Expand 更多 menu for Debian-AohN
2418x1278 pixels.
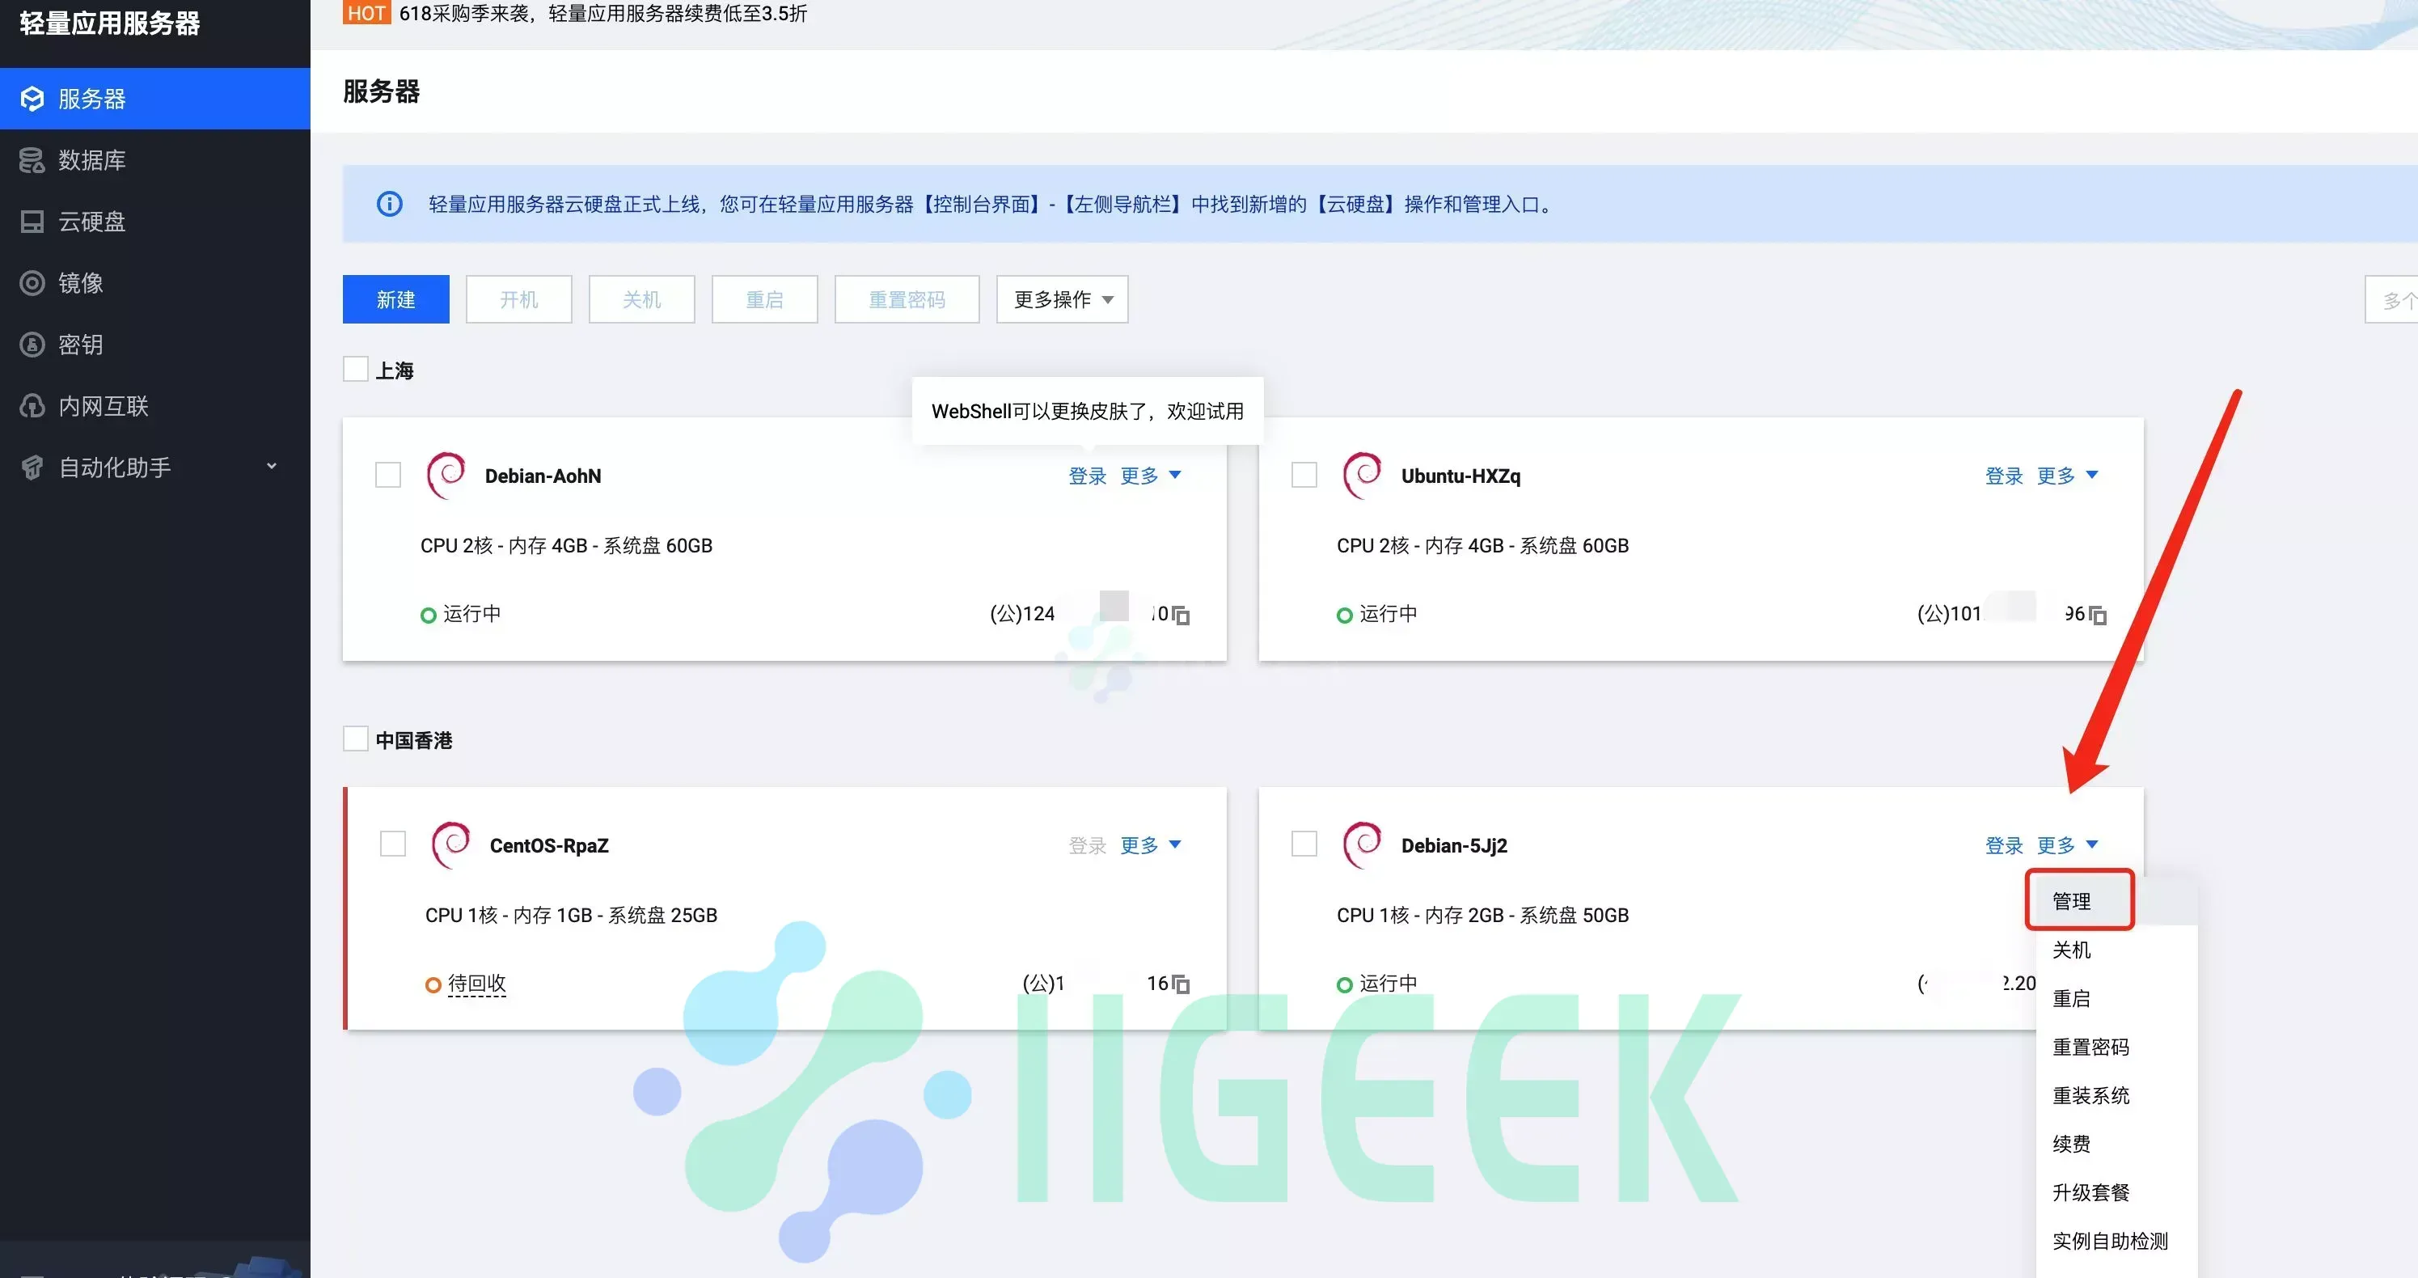(1150, 476)
